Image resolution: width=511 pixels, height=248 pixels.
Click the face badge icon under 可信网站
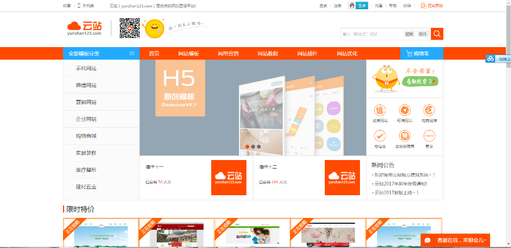[x=404, y=136]
